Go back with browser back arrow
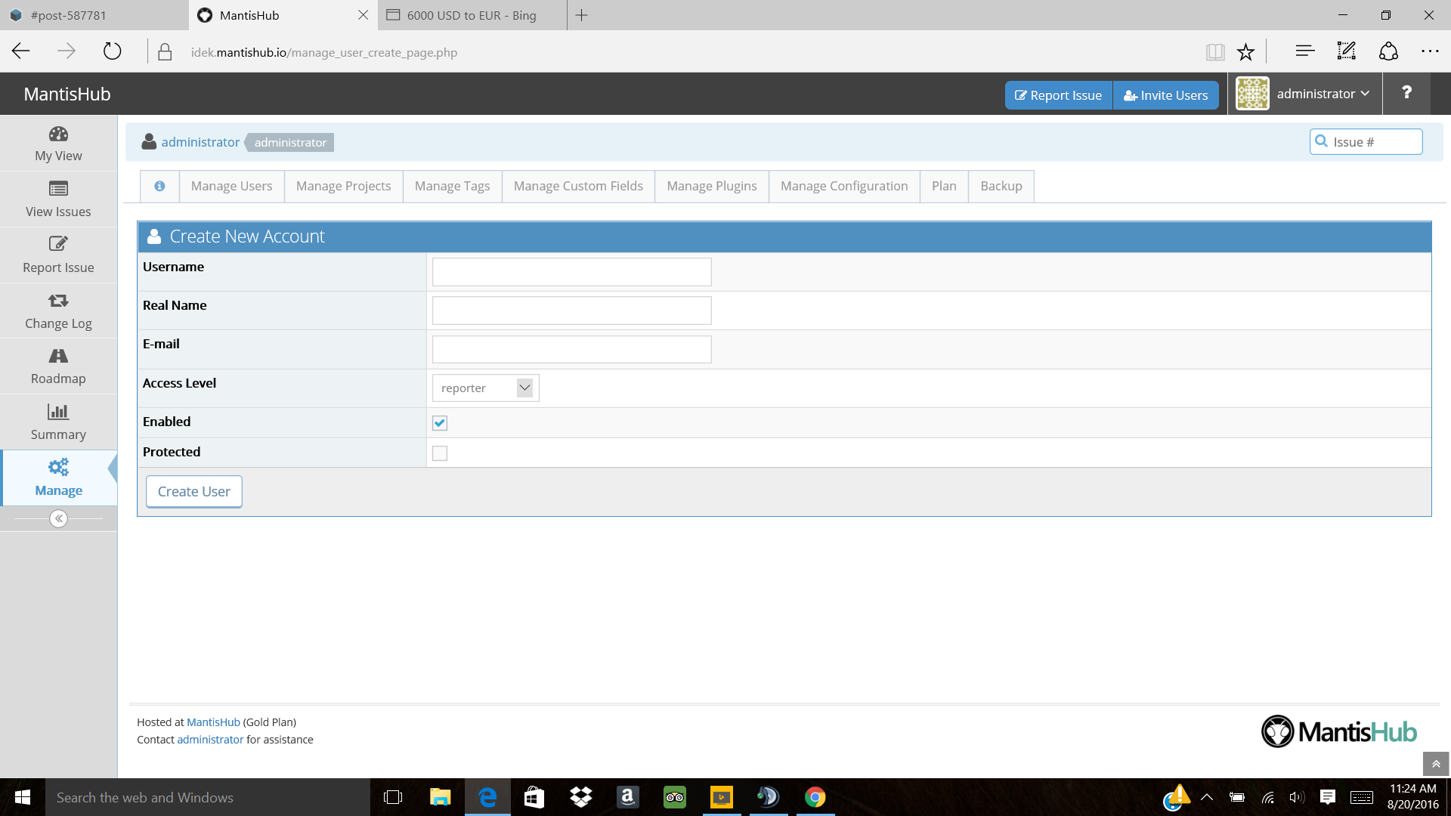 click(21, 51)
